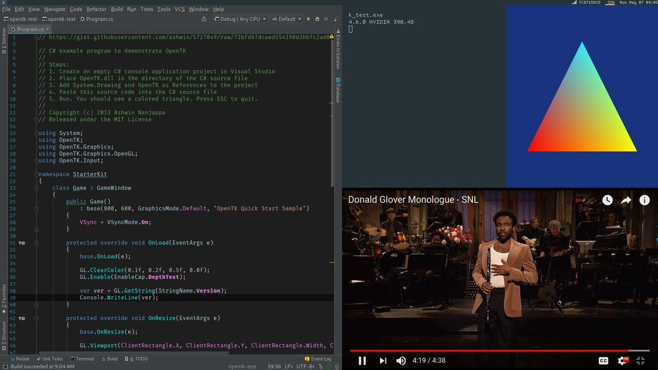Open the Refactor menu
Screen dimensions: 658x370
coord(96,9)
